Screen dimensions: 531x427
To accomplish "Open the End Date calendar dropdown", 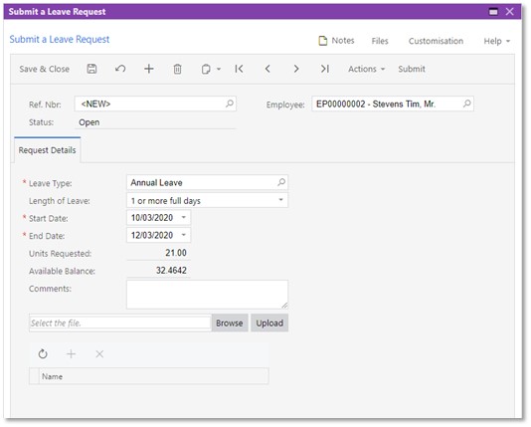I will click(184, 235).
